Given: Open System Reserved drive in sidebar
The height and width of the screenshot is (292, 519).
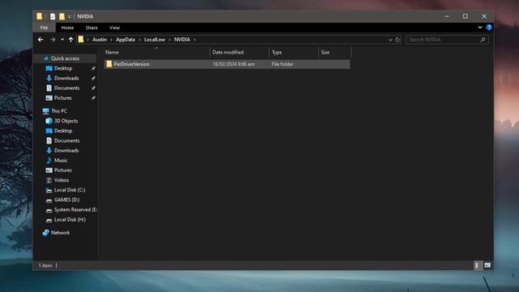Looking at the screenshot, I should [75, 210].
